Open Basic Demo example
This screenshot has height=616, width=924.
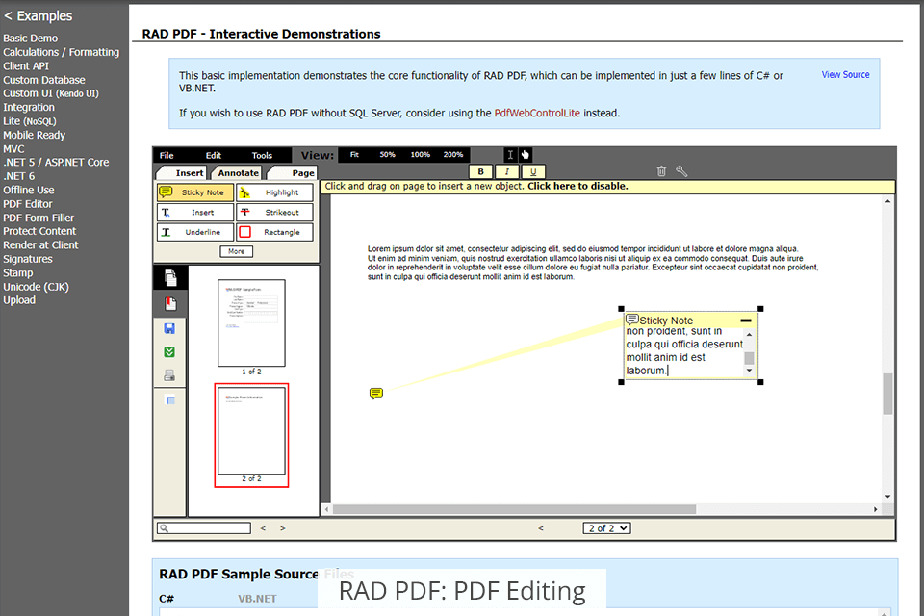(x=31, y=38)
